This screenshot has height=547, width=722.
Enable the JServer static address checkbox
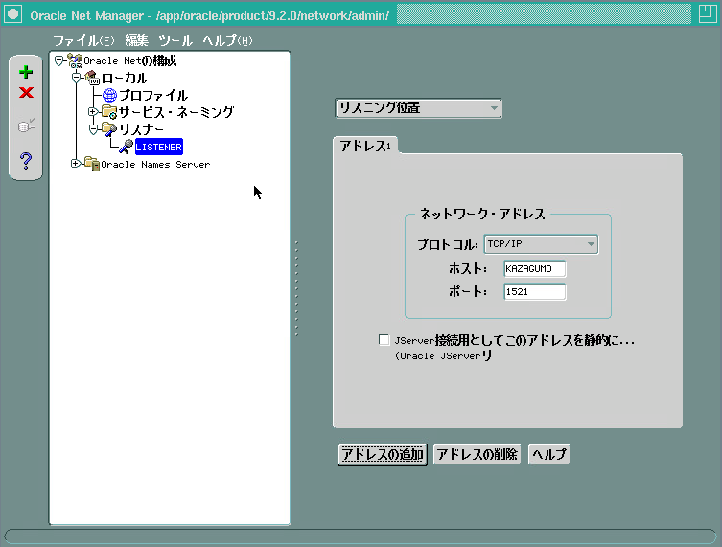point(384,339)
